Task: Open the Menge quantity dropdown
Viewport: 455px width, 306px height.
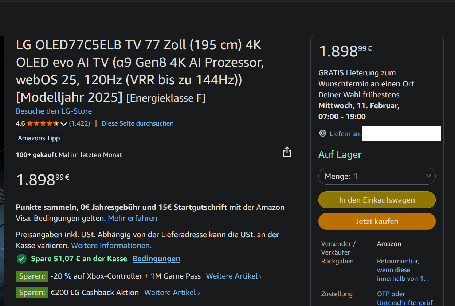Action: pyautogui.click(x=377, y=176)
